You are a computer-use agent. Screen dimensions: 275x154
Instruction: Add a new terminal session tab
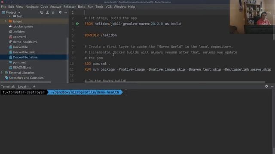click(34, 86)
